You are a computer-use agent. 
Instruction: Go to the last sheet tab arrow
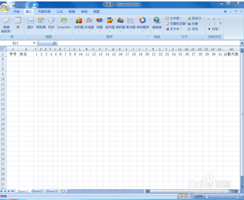coord(13,191)
